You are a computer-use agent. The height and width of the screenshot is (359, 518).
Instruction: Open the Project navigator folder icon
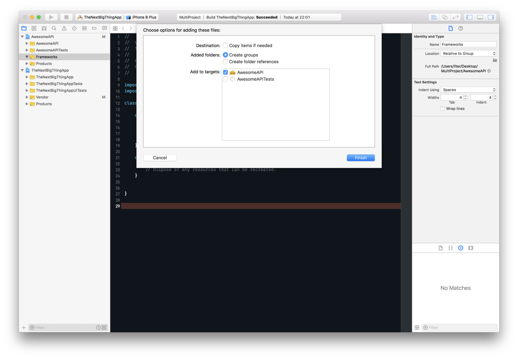pos(24,28)
